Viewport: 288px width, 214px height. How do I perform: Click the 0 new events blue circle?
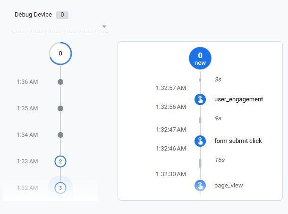pos(200,58)
